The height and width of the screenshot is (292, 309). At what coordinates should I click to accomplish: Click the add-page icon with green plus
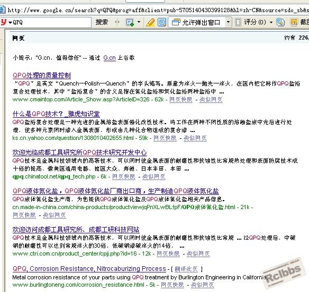coord(130,22)
